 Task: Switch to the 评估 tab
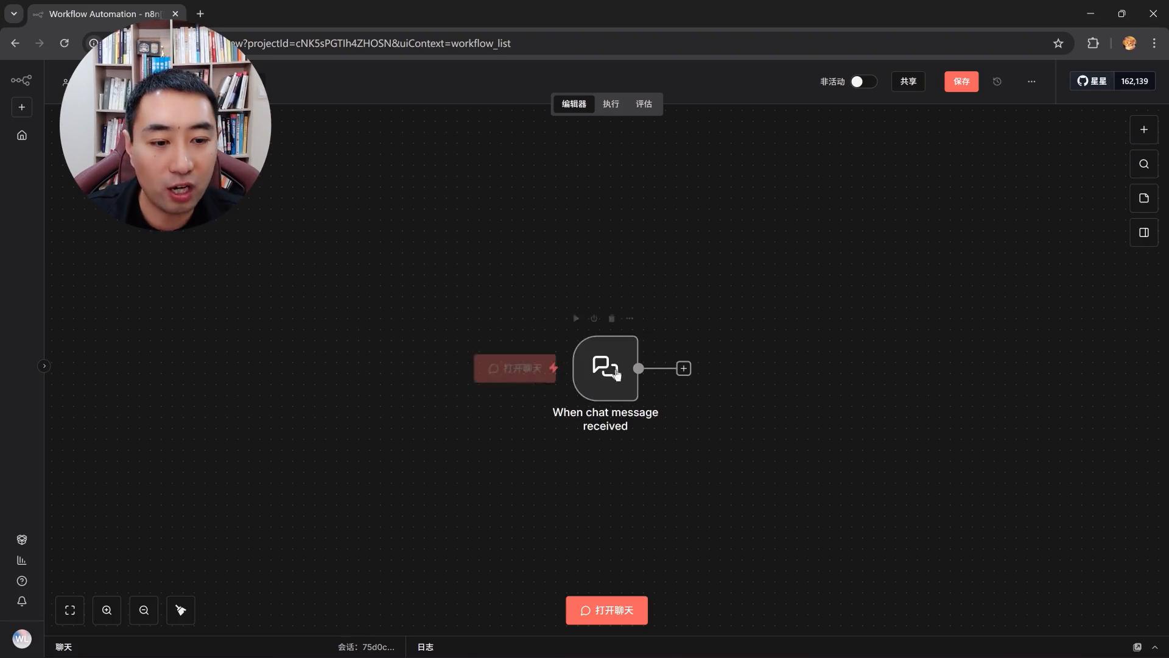[x=644, y=104]
